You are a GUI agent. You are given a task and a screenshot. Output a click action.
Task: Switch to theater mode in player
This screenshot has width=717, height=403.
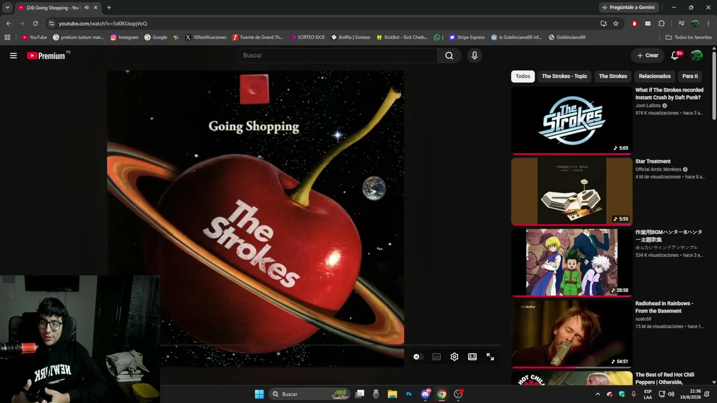pos(472,357)
